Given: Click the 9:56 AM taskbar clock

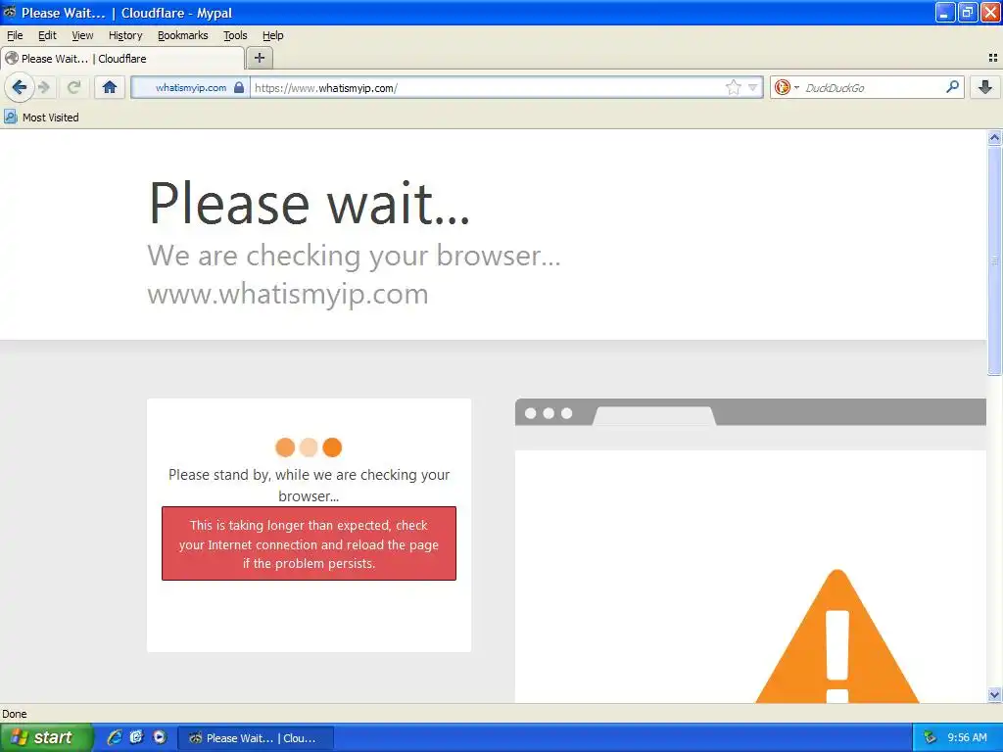Looking at the screenshot, I should 967,737.
